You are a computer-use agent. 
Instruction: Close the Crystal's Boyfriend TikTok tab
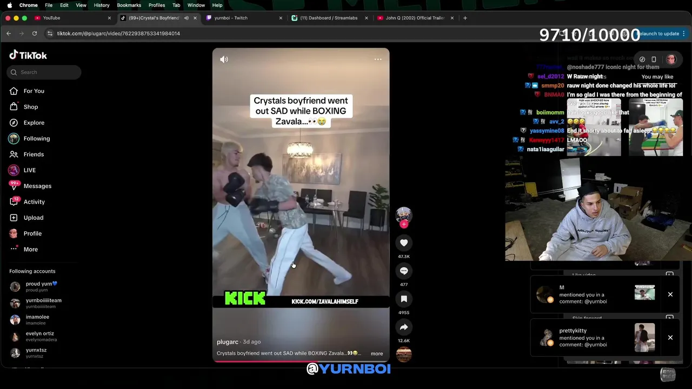195,18
